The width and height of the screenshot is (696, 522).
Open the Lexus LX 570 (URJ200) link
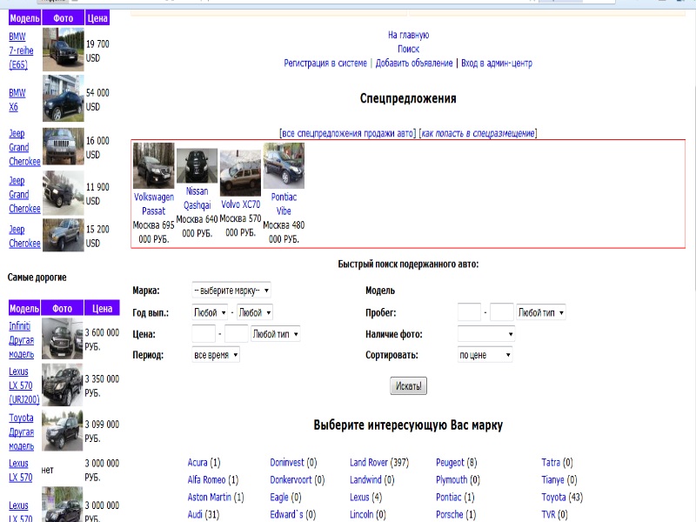[x=24, y=385]
